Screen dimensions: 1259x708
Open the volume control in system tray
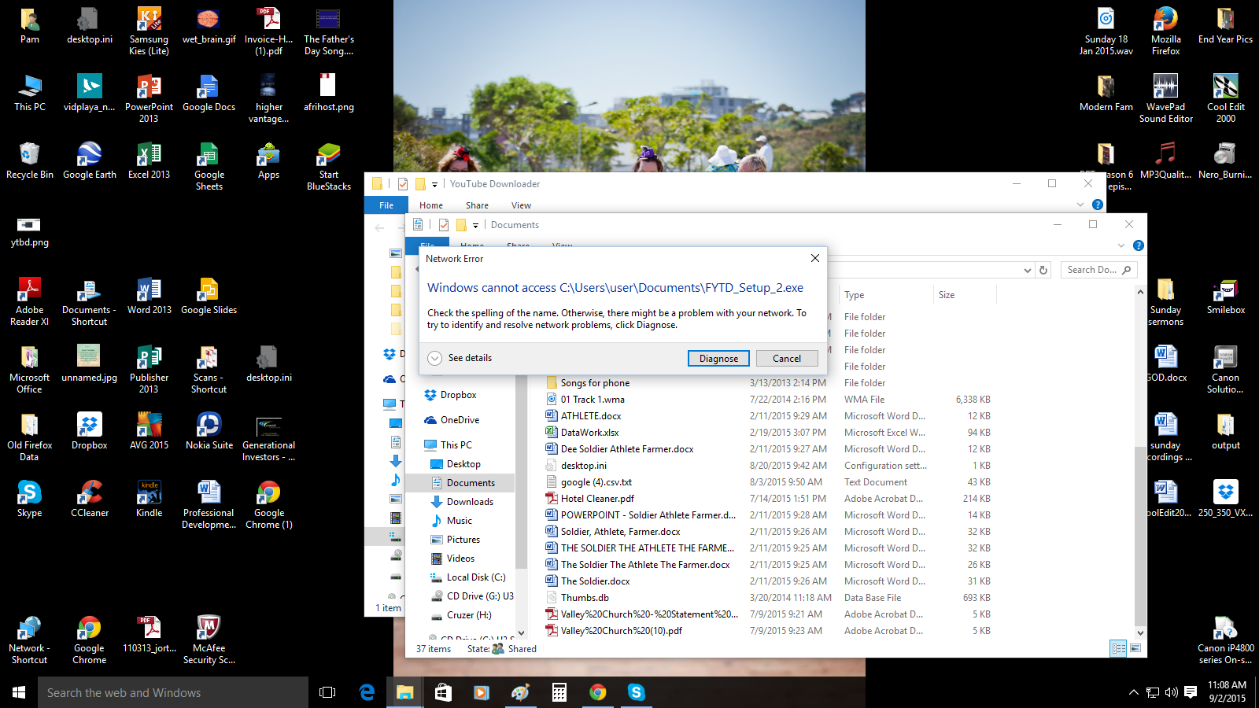1171,692
